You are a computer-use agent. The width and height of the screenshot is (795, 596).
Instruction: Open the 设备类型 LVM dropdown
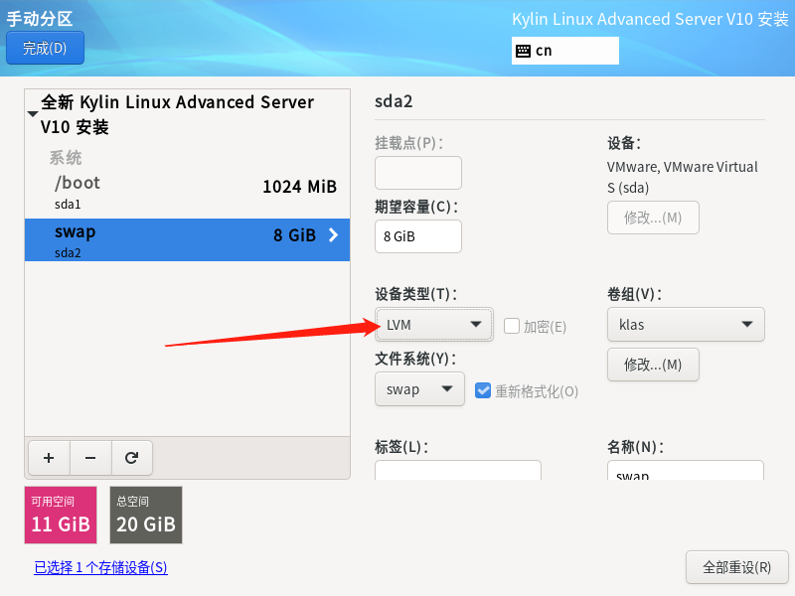(434, 325)
